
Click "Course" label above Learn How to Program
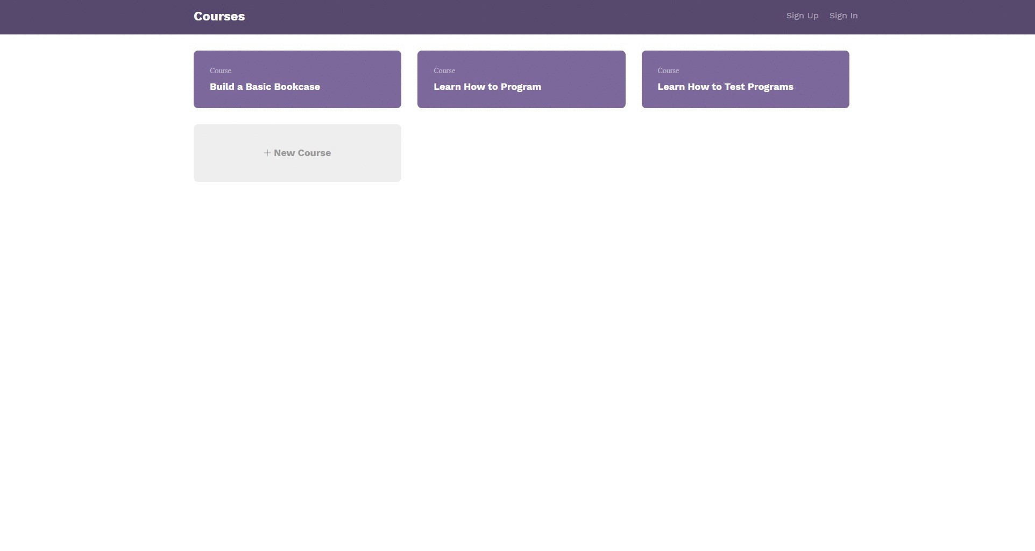point(444,71)
